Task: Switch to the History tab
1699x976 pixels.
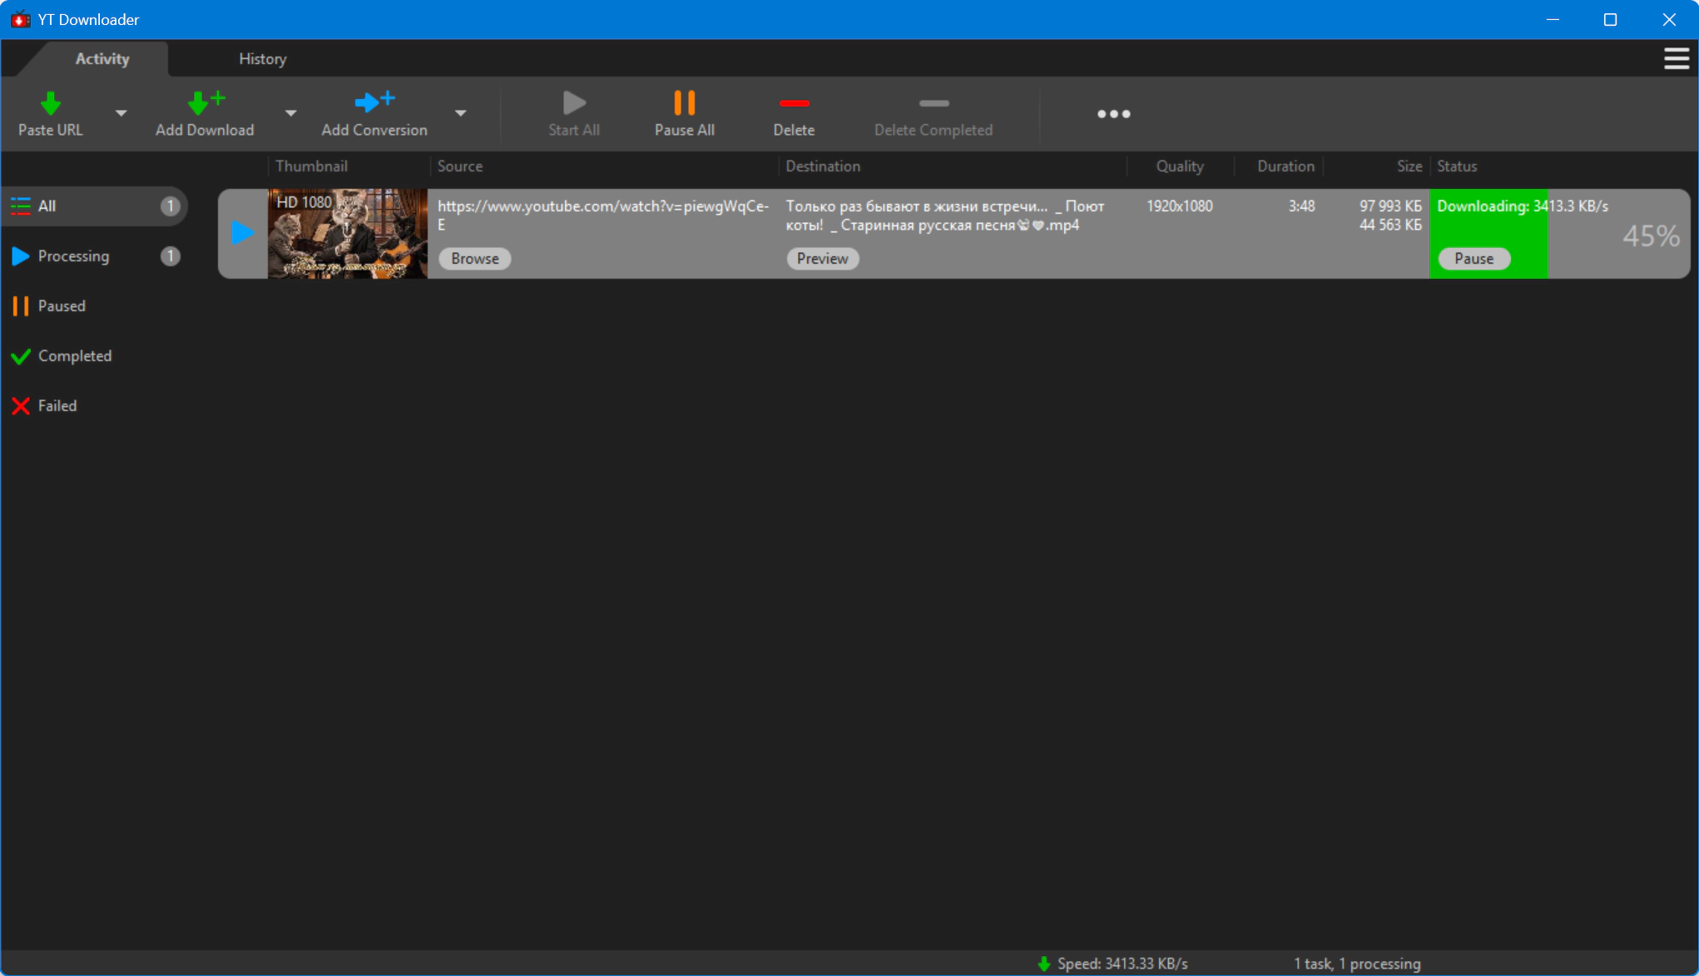Action: [262, 59]
